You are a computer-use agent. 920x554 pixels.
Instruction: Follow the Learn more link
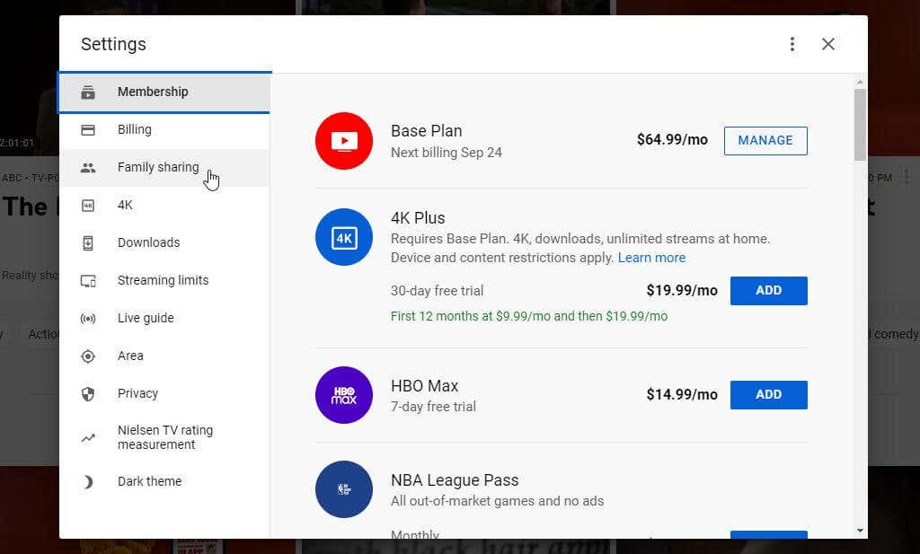tap(651, 258)
